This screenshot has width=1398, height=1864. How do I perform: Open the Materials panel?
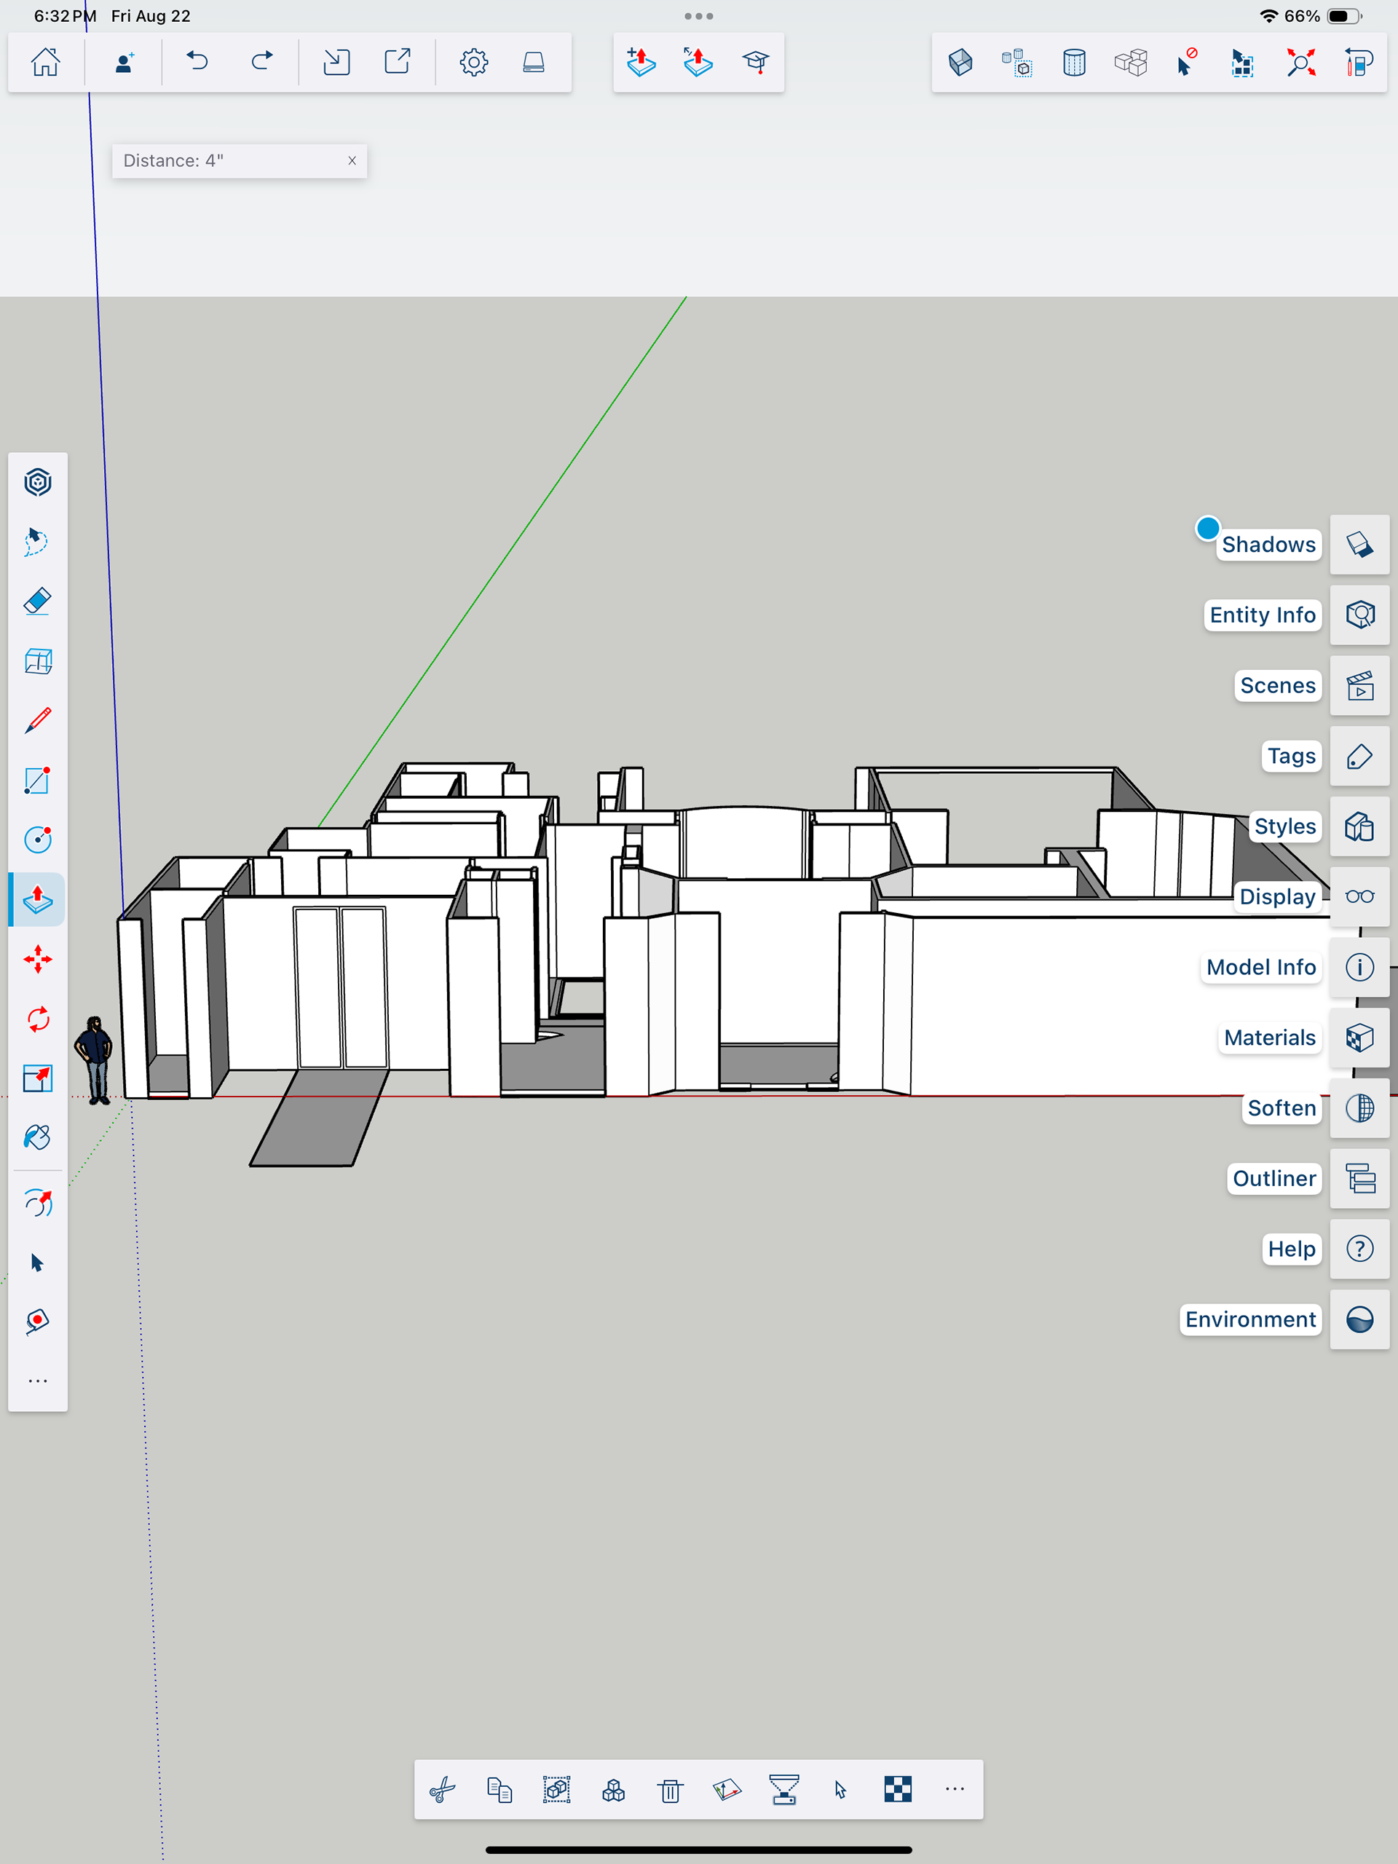(1359, 1038)
